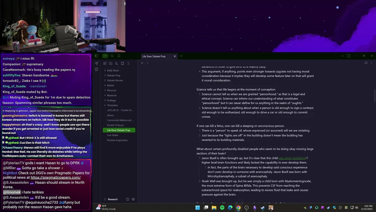Open Spotify from the taskbar
Screen dimensions: 376x212
(x=222, y=208)
